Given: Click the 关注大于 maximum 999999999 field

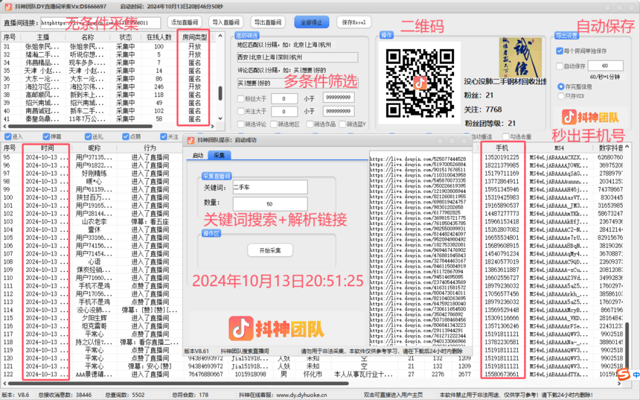Looking at the screenshot, I should (x=339, y=111).
